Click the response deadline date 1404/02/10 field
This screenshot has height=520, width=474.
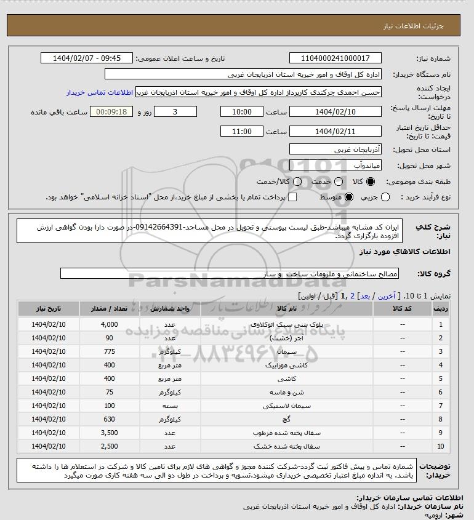tap(335, 111)
